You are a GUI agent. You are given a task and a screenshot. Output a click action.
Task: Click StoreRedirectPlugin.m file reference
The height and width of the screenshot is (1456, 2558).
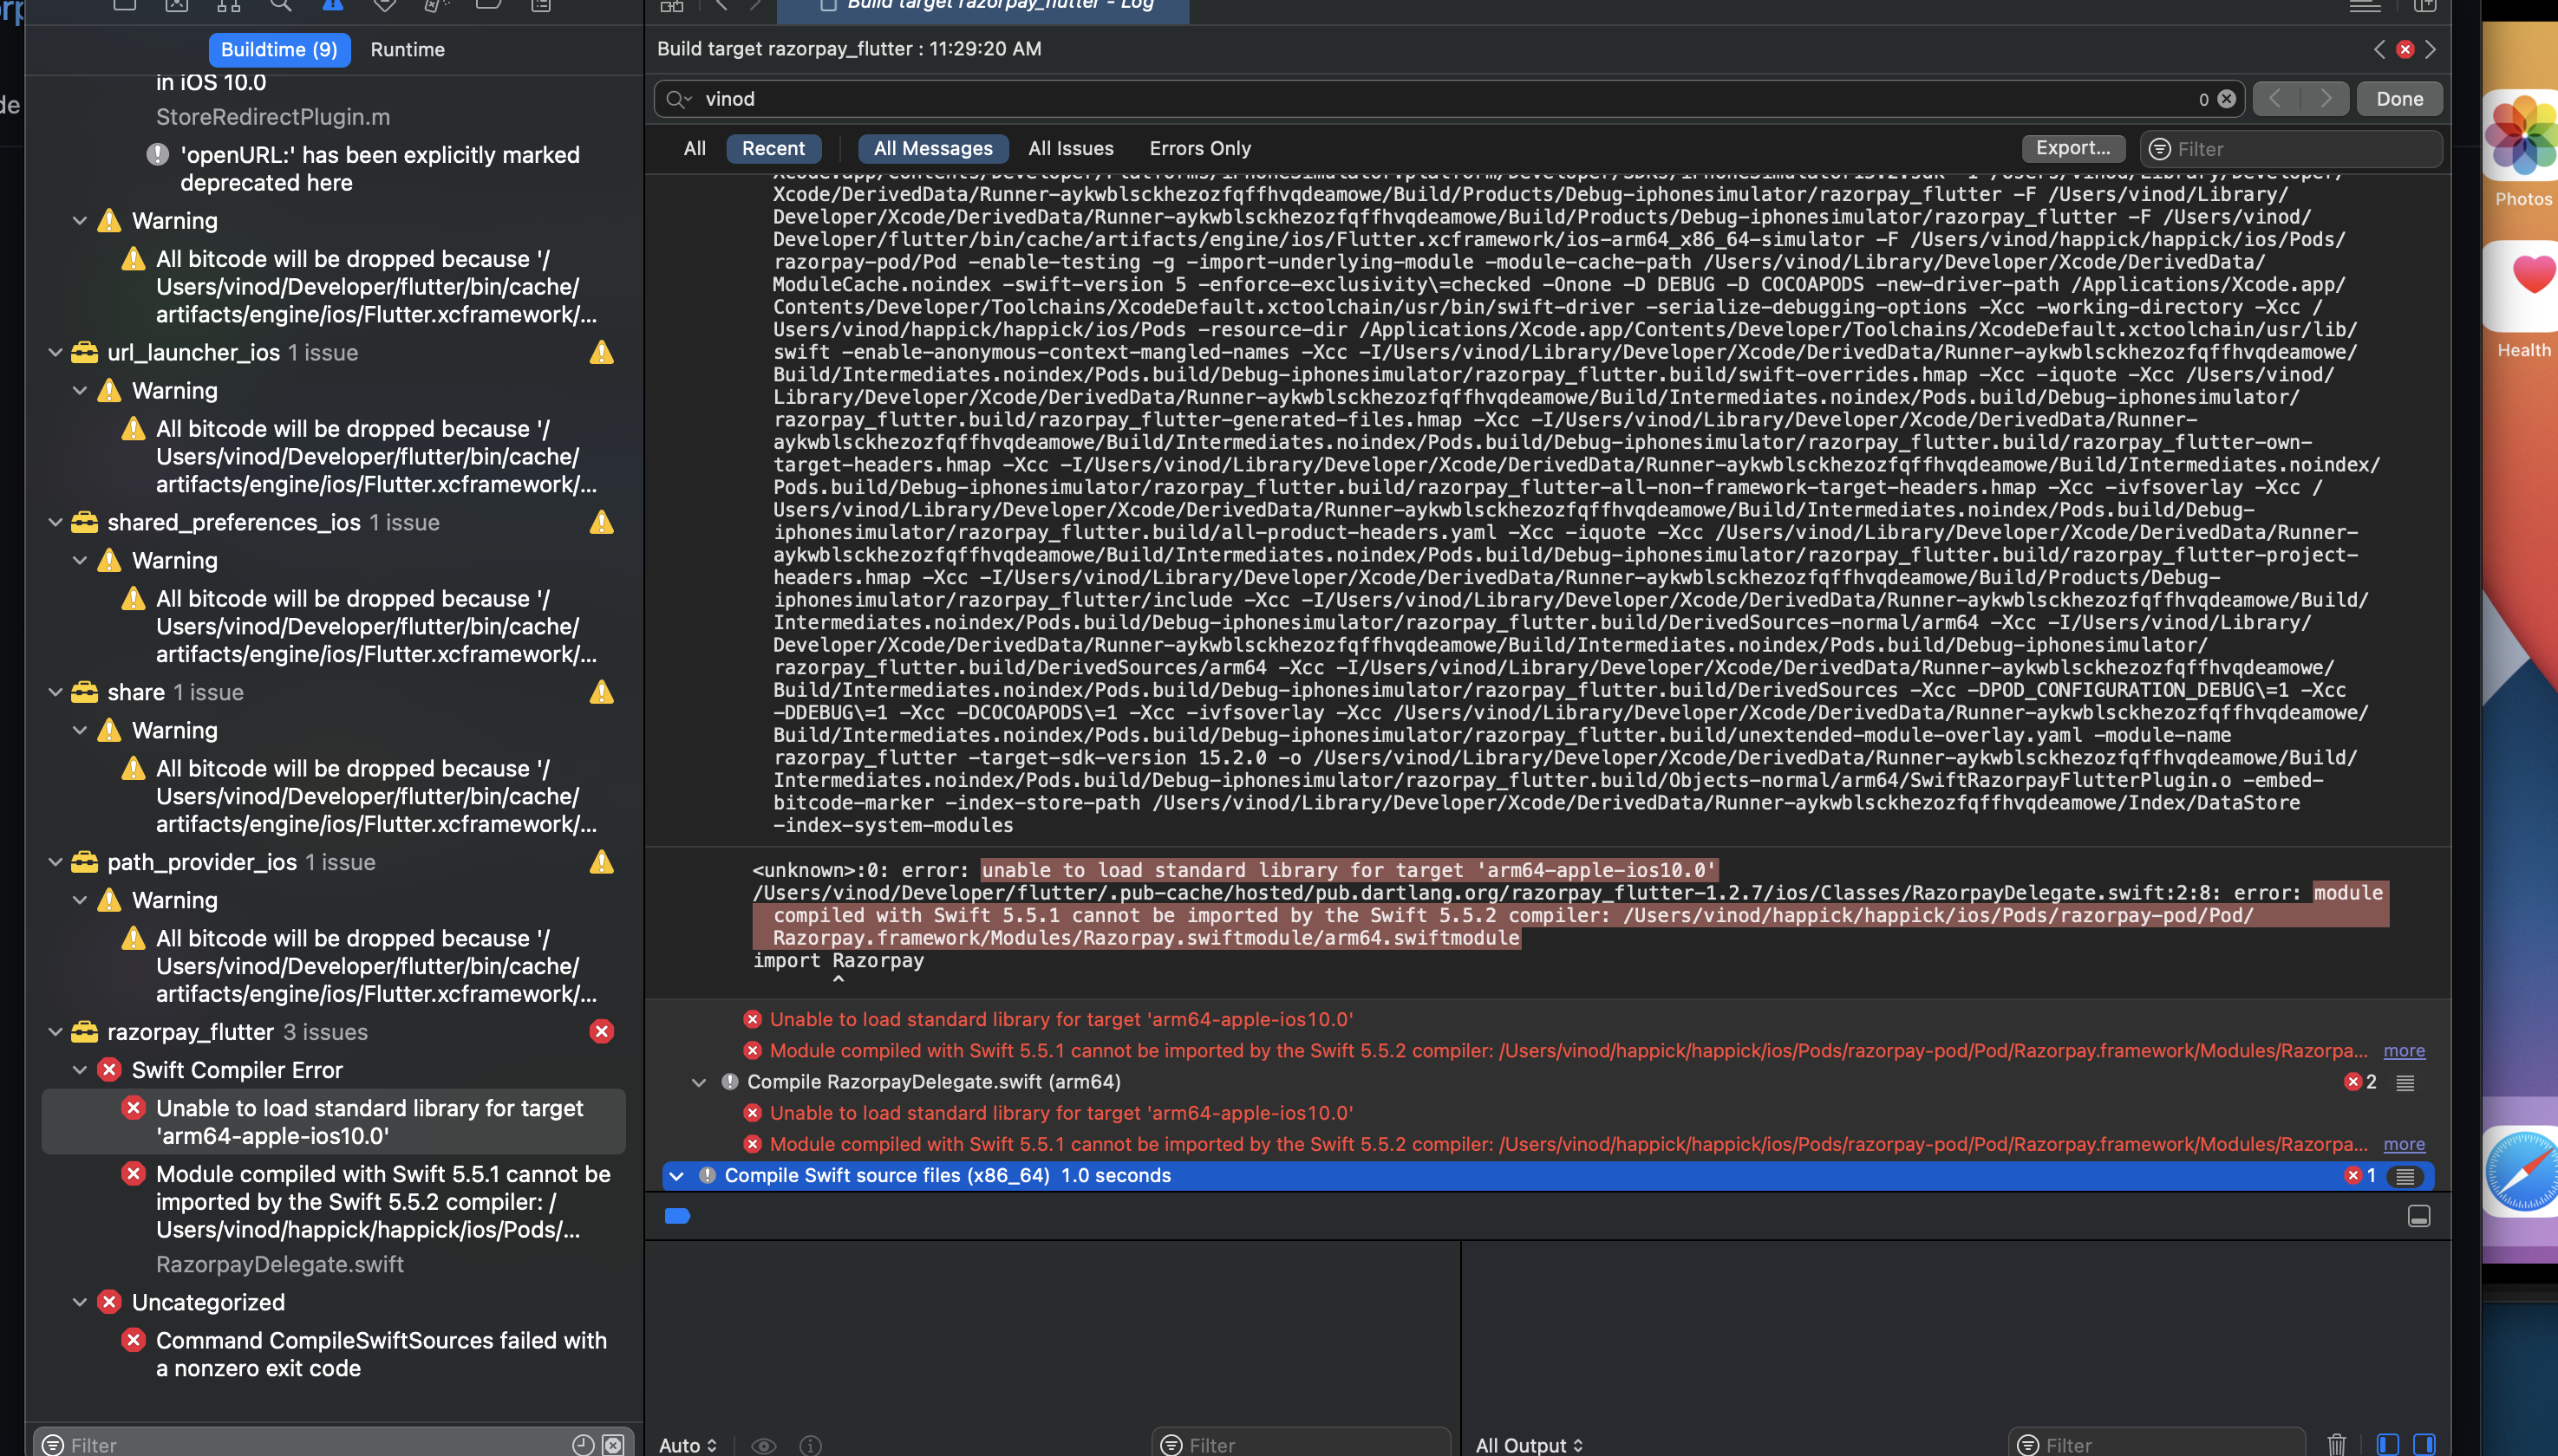pos(273,117)
